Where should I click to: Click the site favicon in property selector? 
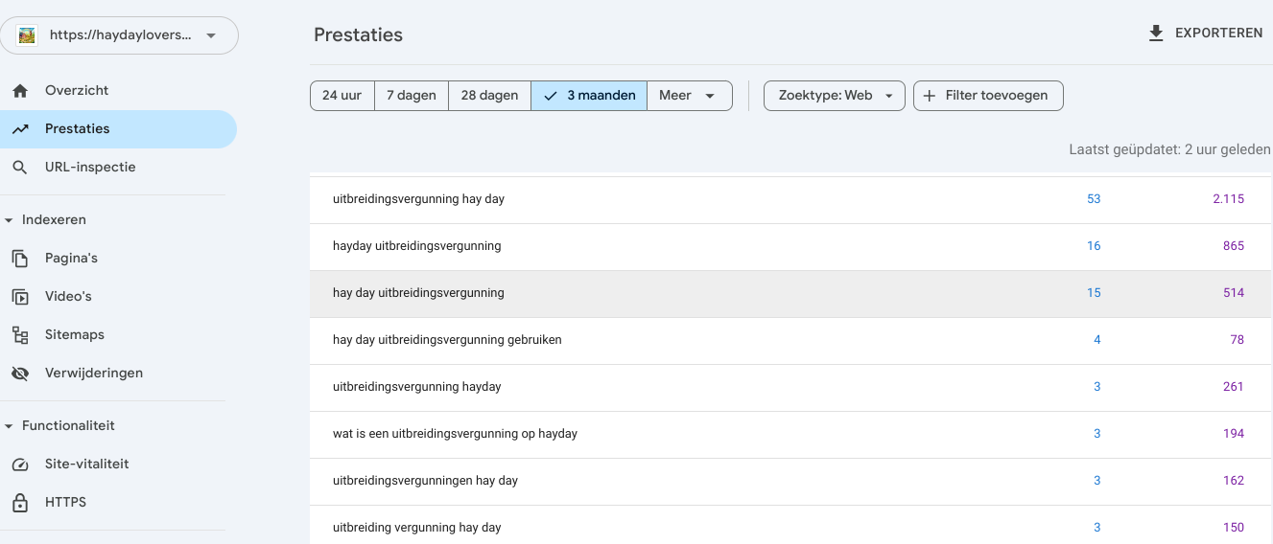(x=27, y=35)
